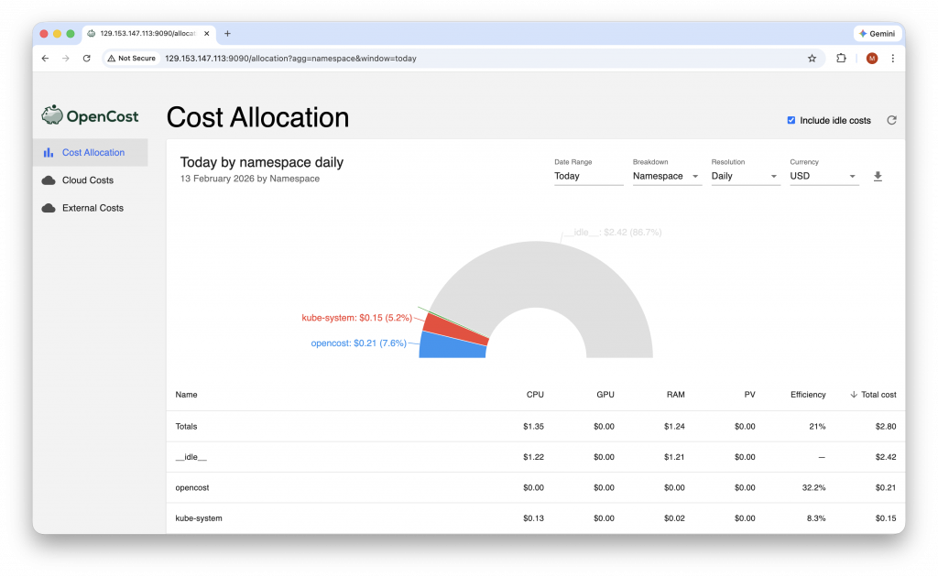Go forward in browser history

[66, 58]
